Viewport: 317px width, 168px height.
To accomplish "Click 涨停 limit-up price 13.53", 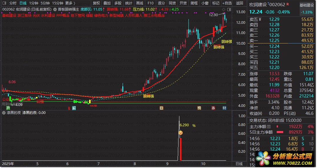I will [x=274, y=74].
